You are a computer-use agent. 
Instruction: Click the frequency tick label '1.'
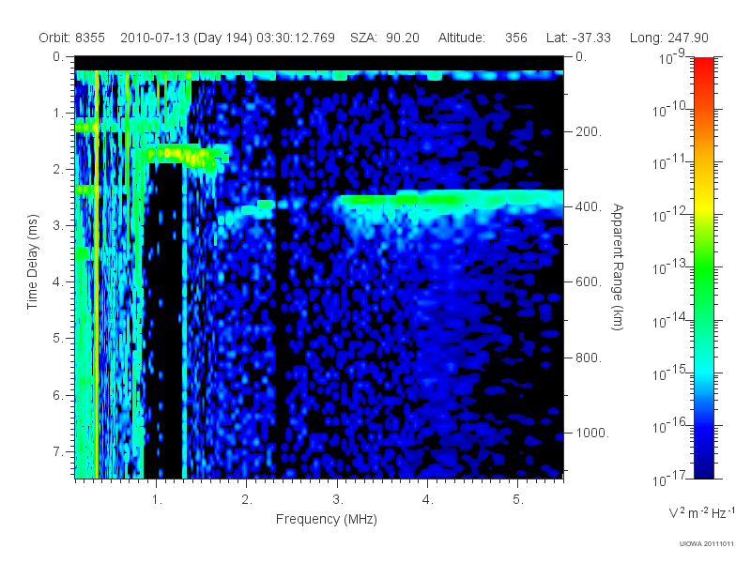click(x=157, y=500)
